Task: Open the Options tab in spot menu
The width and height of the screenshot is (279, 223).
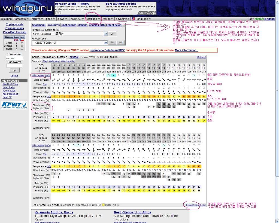Action: coord(83,25)
